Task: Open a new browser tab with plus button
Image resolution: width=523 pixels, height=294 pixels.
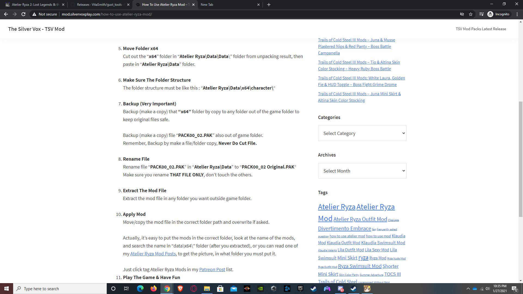Action: (269, 5)
